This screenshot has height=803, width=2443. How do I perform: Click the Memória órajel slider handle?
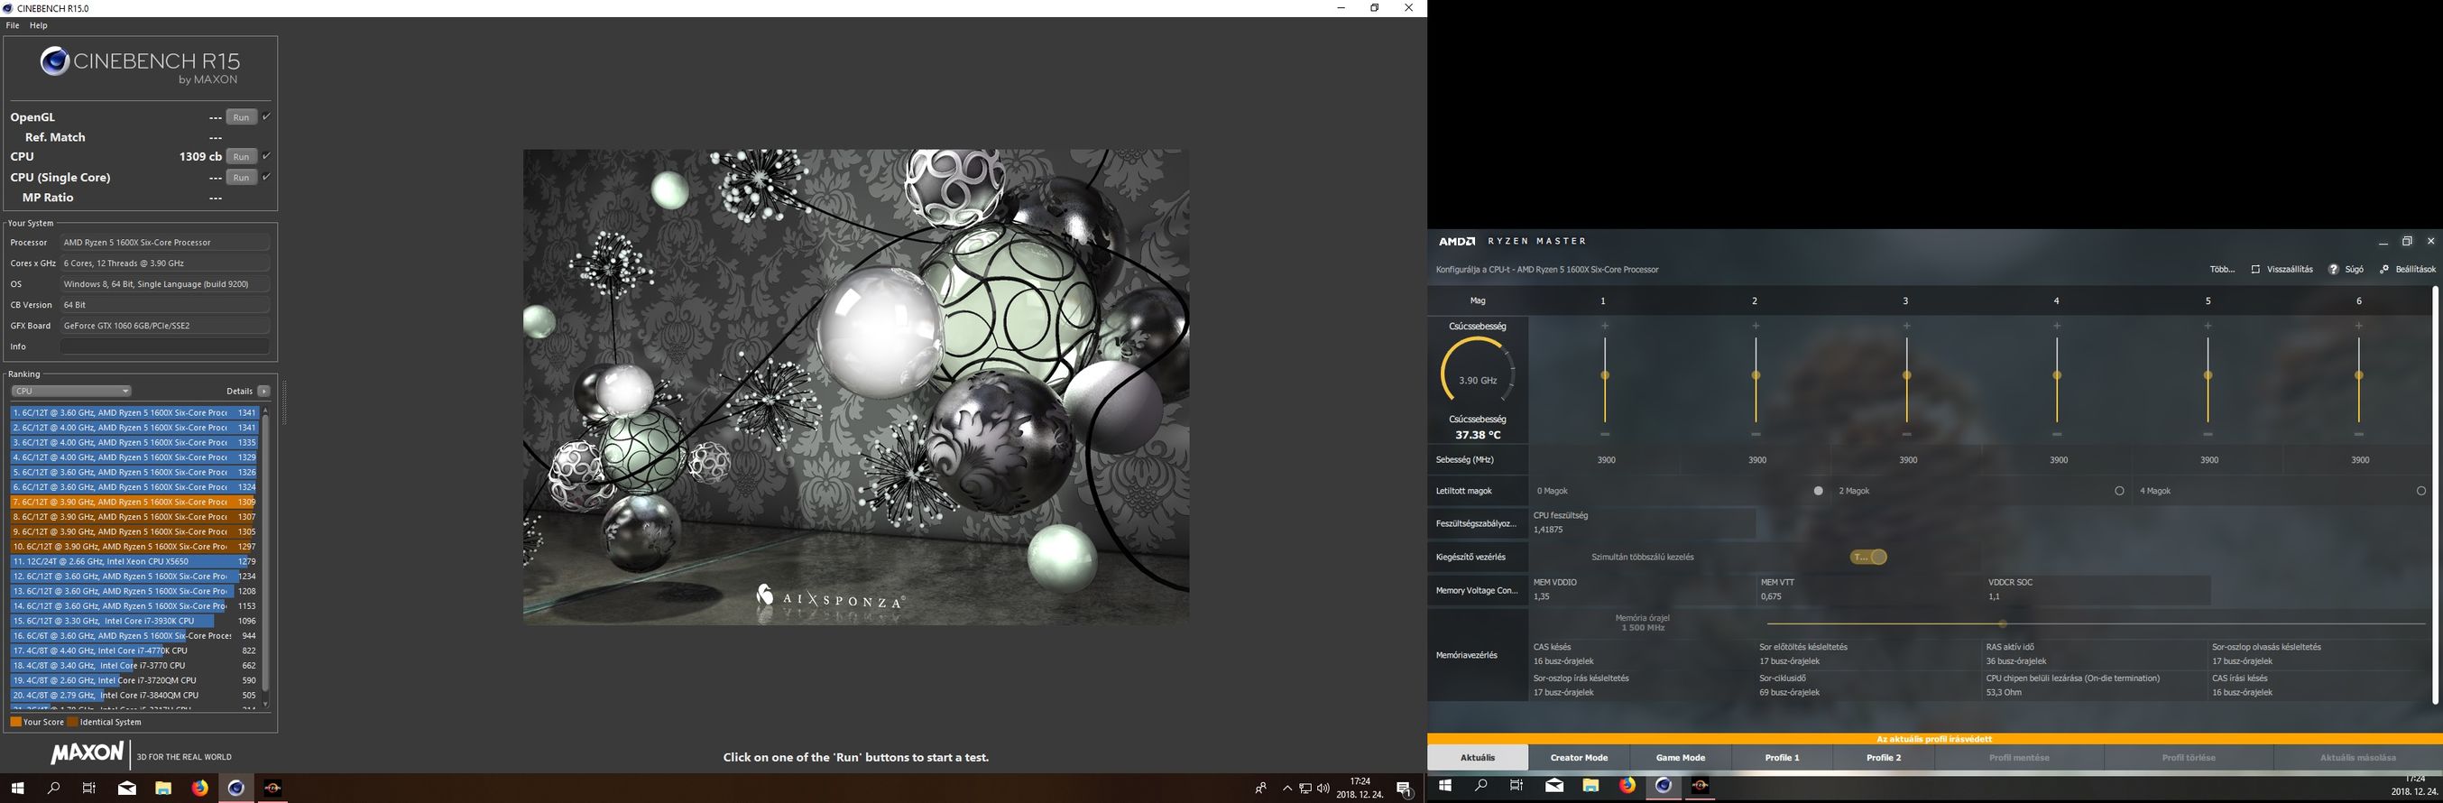[2002, 623]
